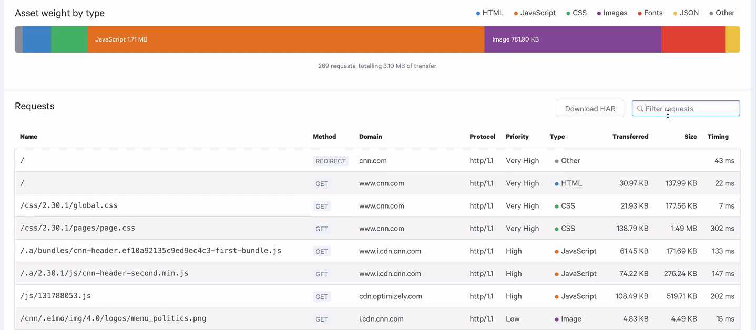Focus the Filter requests input field
The height and width of the screenshot is (330, 756).
[686, 109]
